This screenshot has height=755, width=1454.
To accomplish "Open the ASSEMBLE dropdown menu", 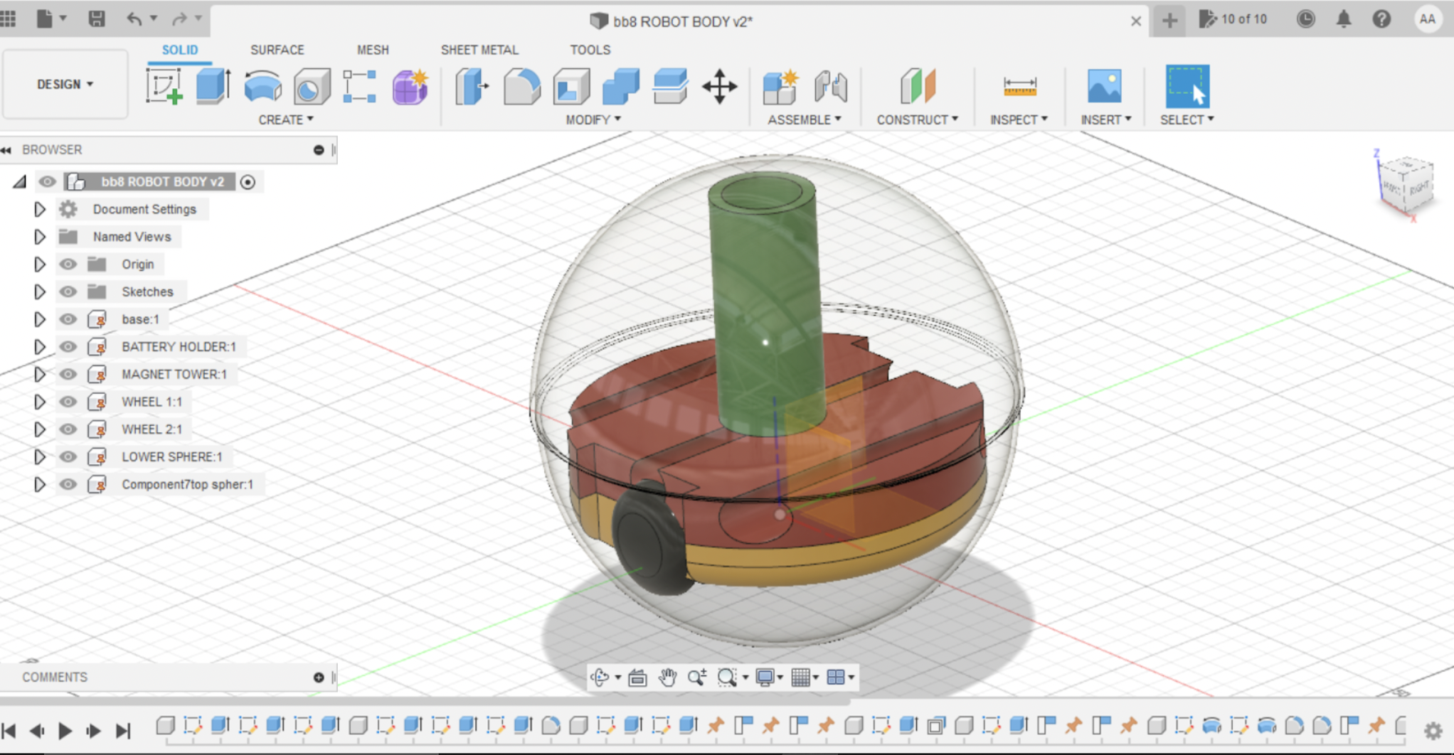I will [x=805, y=119].
